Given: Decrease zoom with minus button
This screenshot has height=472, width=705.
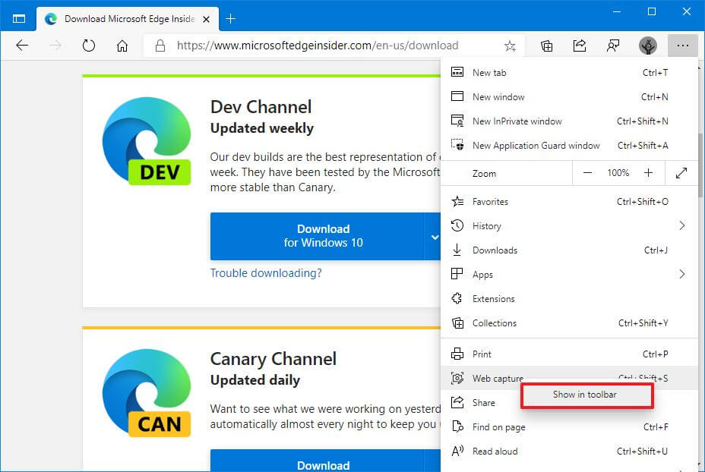Looking at the screenshot, I should [x=587, y=173].
